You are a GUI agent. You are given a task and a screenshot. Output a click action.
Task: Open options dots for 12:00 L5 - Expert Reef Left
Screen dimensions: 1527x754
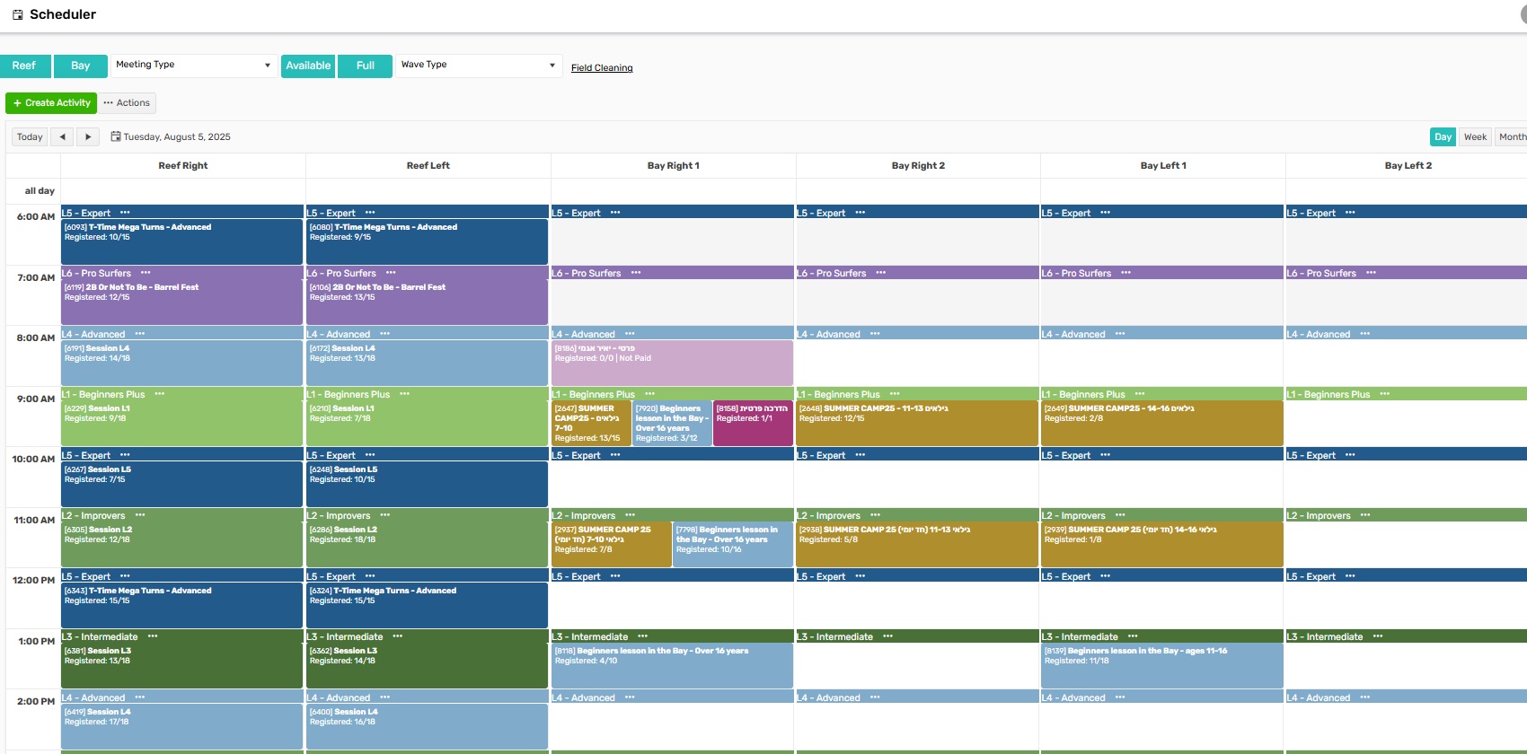click(x=370, y=576)
